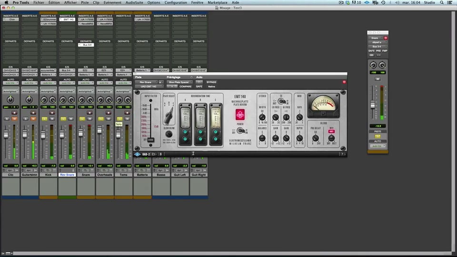Click the input filter slider handle
Viewport: 457px width, 257px height.
point(151,139)
